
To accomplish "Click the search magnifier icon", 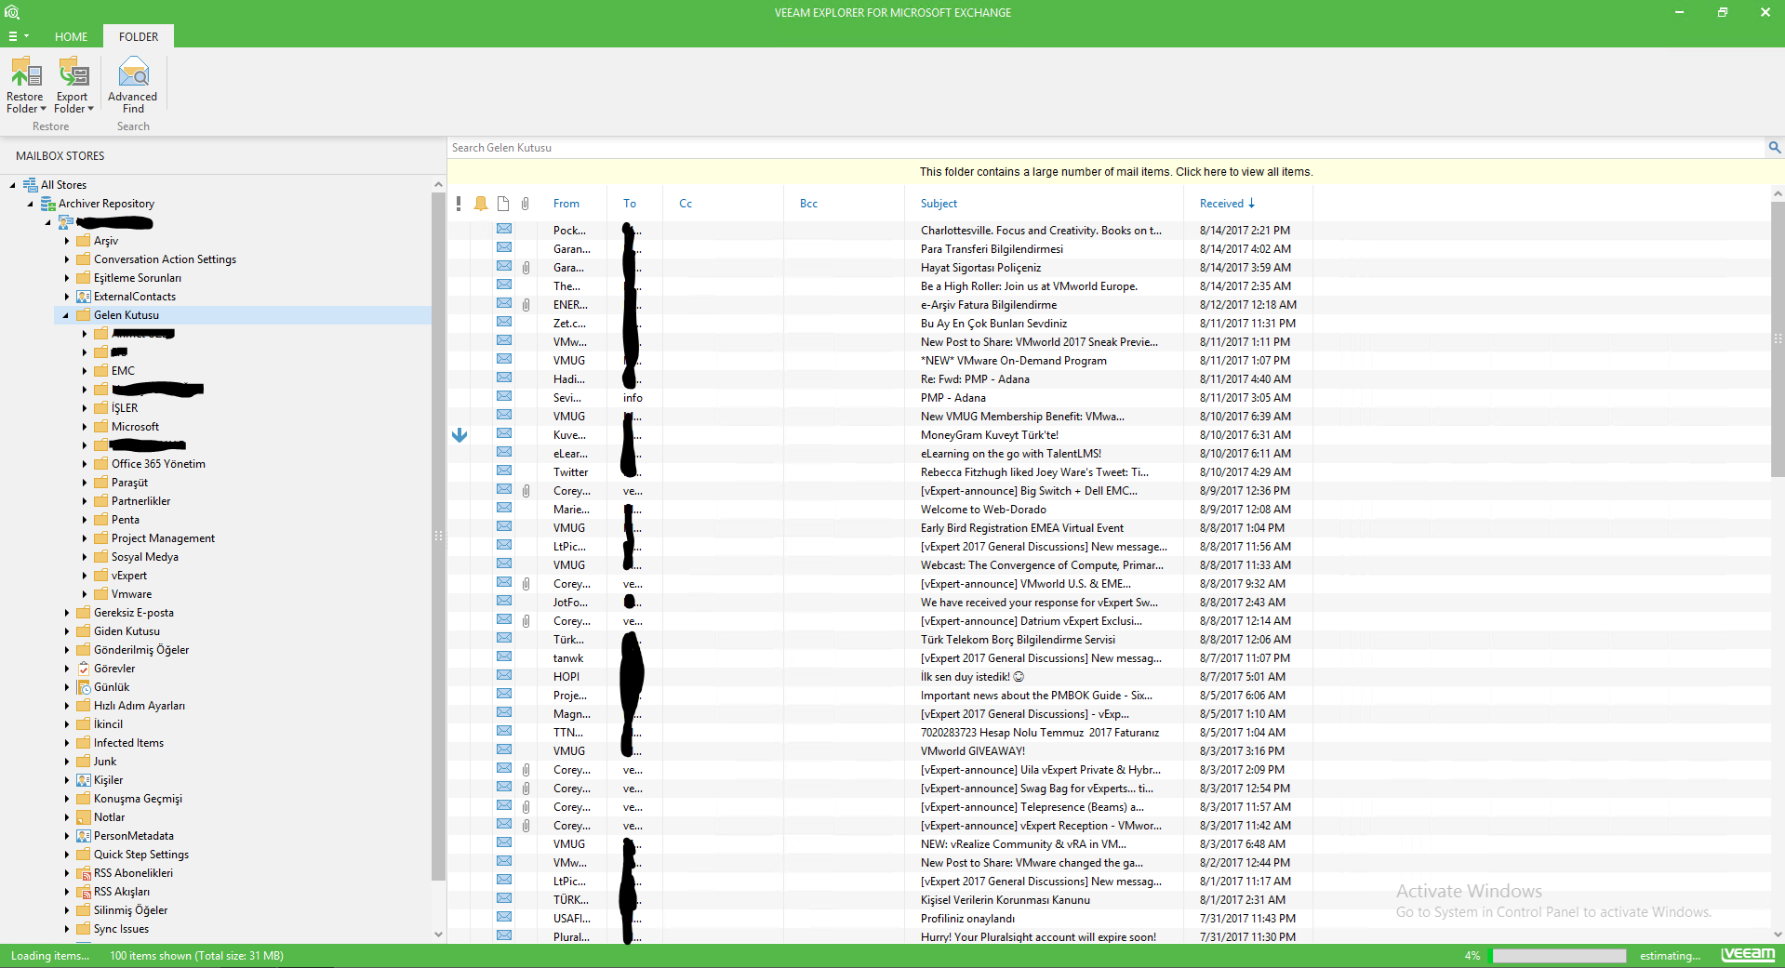I will [1774, 148].
